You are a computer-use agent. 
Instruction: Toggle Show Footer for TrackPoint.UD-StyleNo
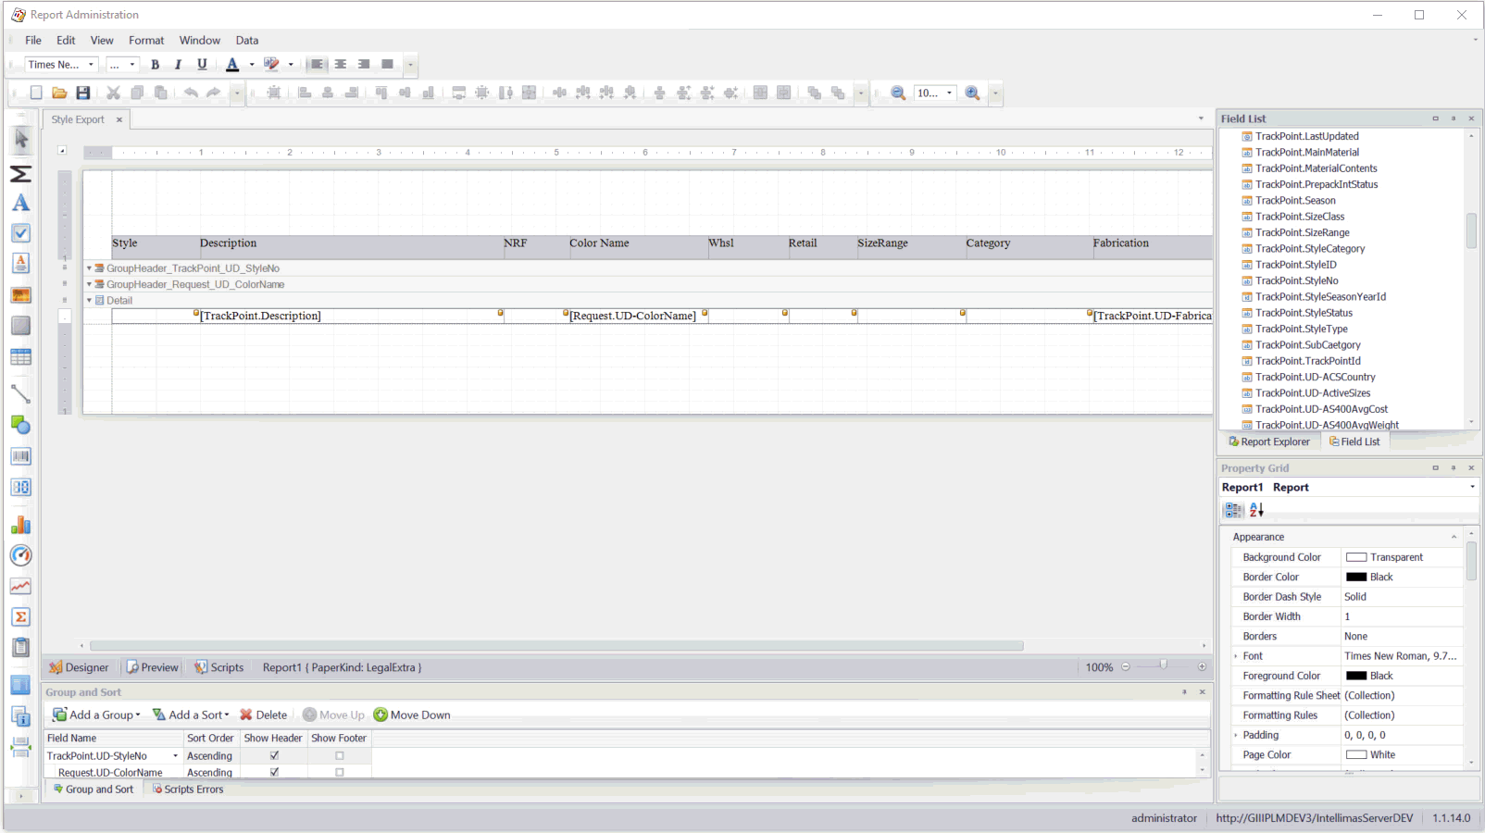point(340,755)
